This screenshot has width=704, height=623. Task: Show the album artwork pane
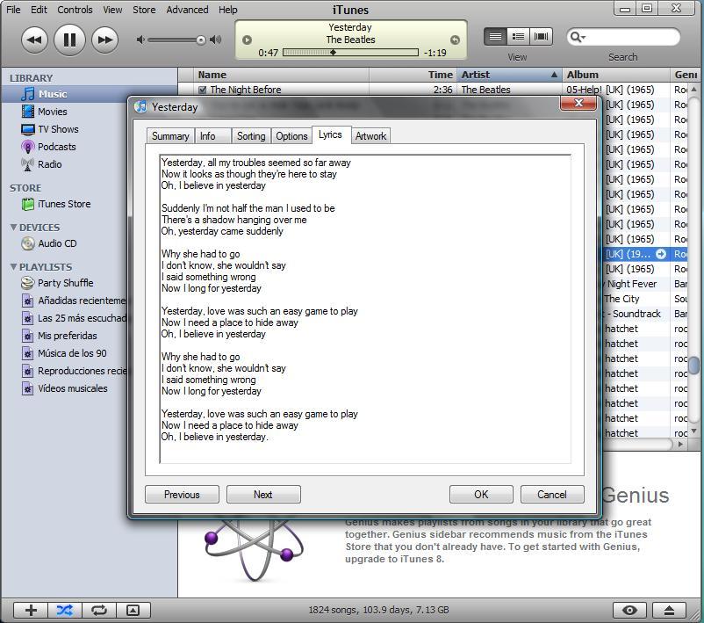[133, 609]
